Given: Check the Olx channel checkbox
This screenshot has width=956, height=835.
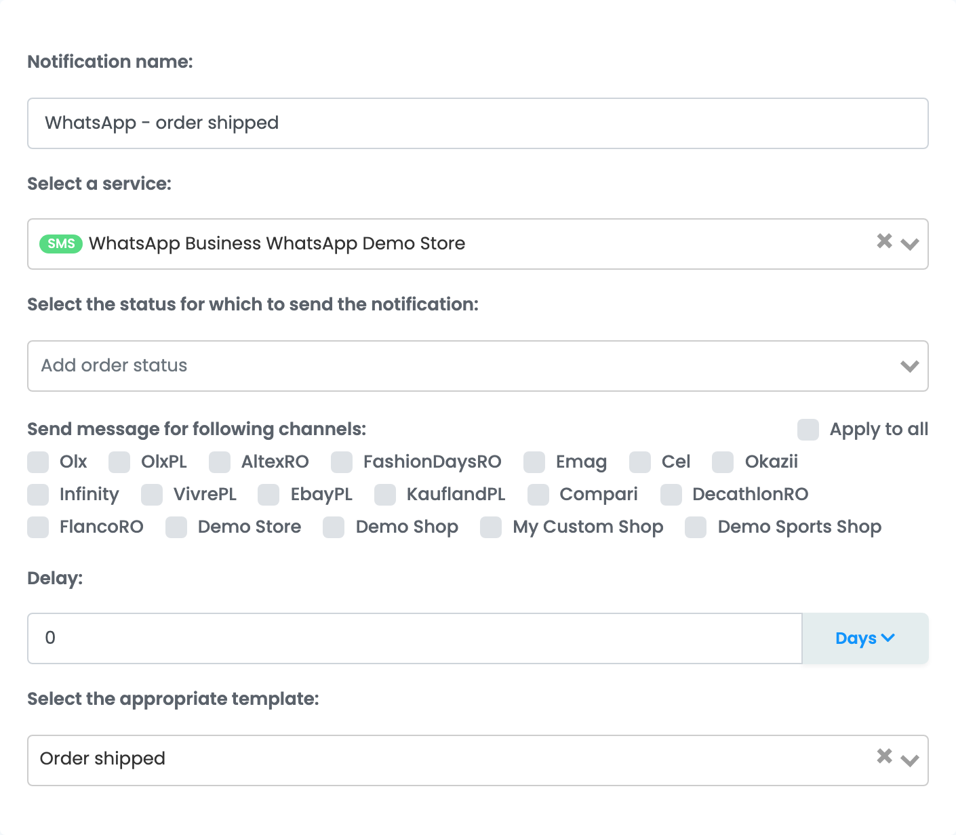Looking at the screenshot, I should pos(38,462).
